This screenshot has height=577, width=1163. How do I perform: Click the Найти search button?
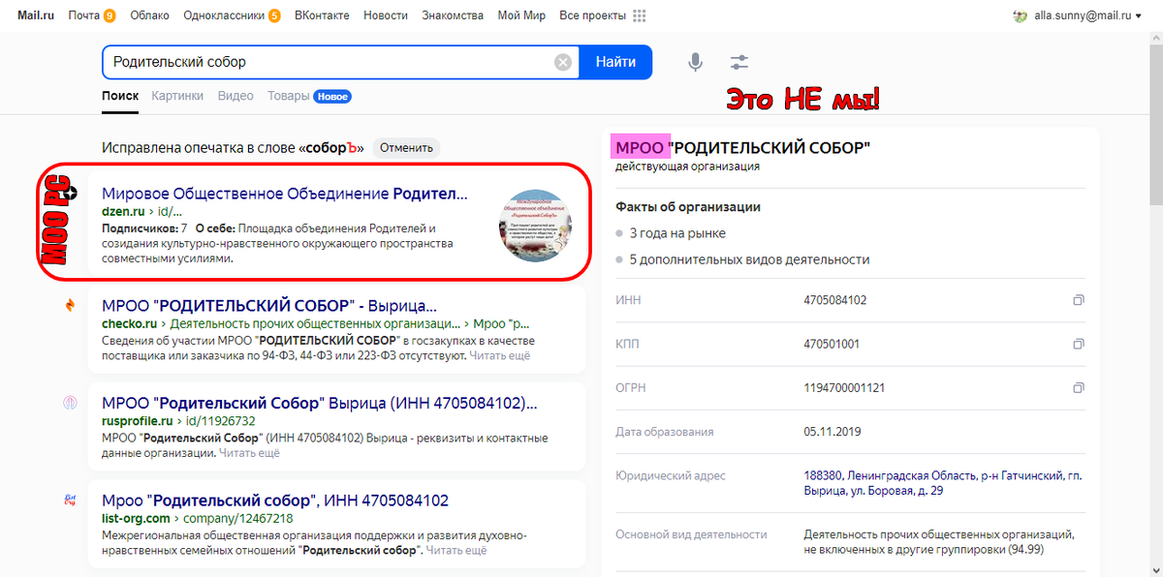click(x=615, y=62)
